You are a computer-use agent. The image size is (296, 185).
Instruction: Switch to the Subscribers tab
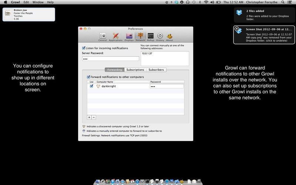pyautogui.click(x=156, y=70)
